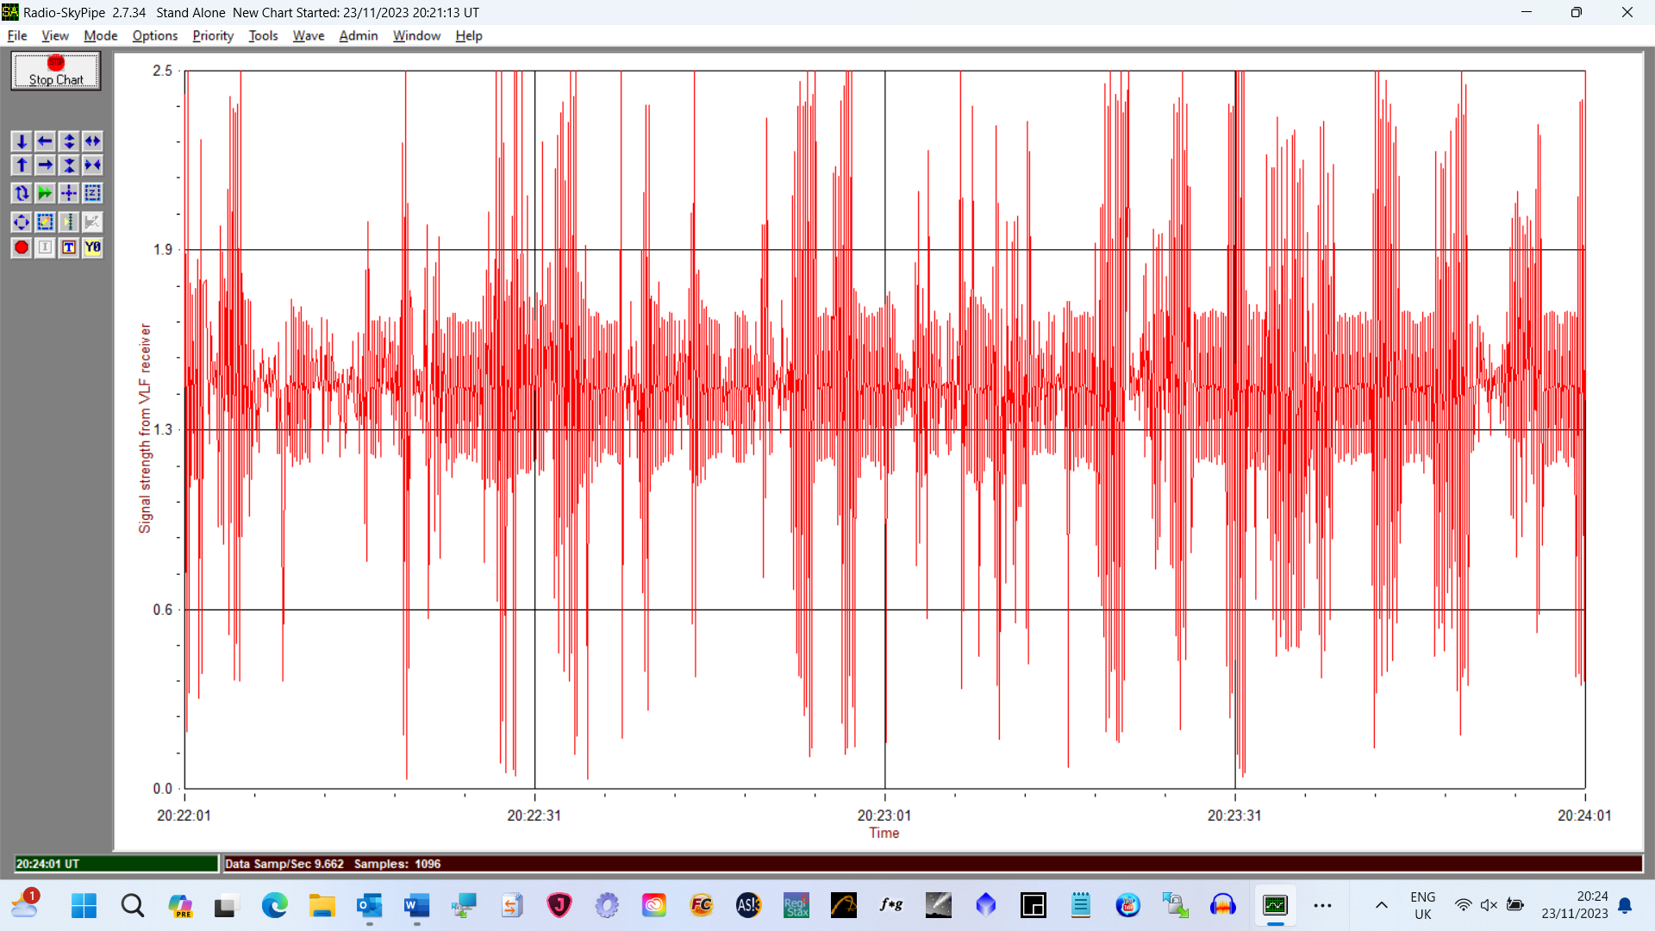Click the vertical expand arrows icon
The height and width of the screenshot is (931, 1655).
pos(69,141)
